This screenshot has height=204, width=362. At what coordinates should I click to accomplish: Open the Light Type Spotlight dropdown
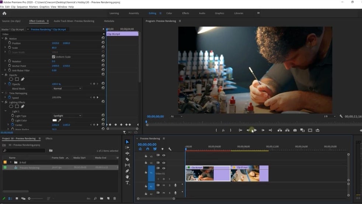pyautogui.click(x=67, y=116)
